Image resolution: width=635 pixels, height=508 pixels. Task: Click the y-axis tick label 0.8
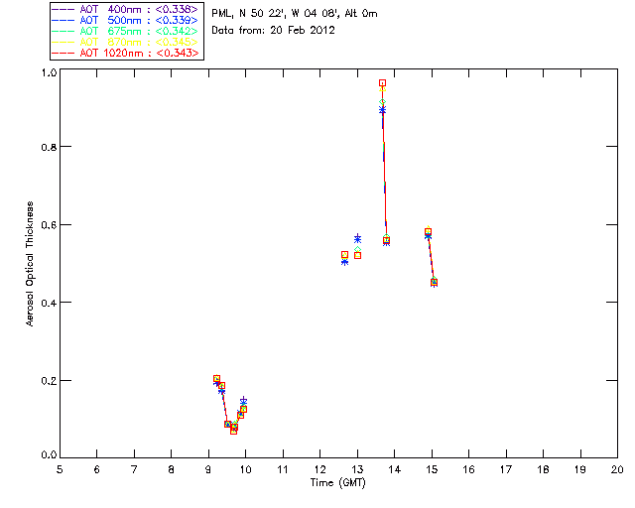(x=49, y=146)
